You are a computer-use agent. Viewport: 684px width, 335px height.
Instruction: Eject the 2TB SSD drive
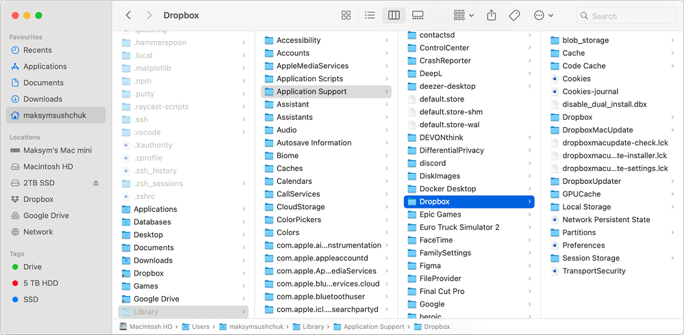[96, 183]
